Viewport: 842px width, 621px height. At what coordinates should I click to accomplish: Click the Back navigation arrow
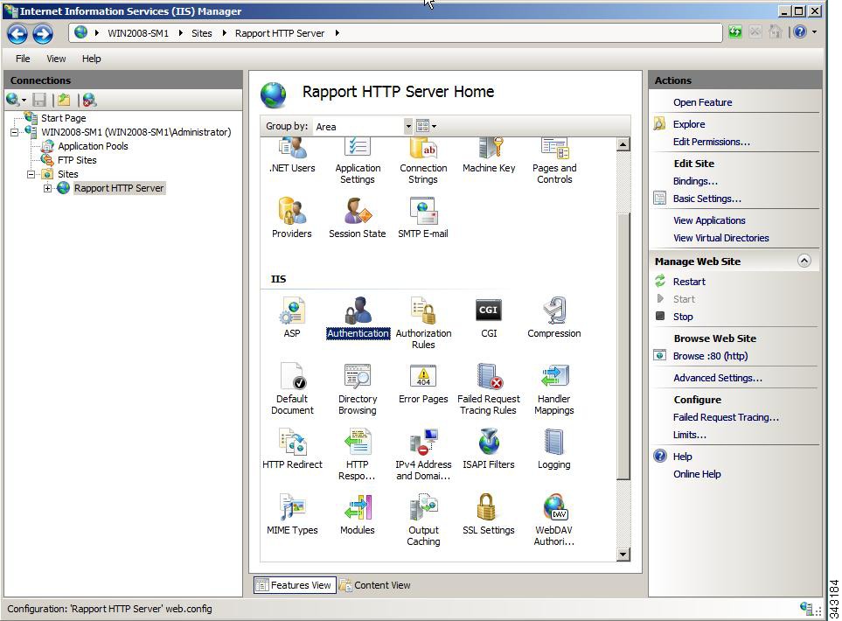tap(17, 33)
